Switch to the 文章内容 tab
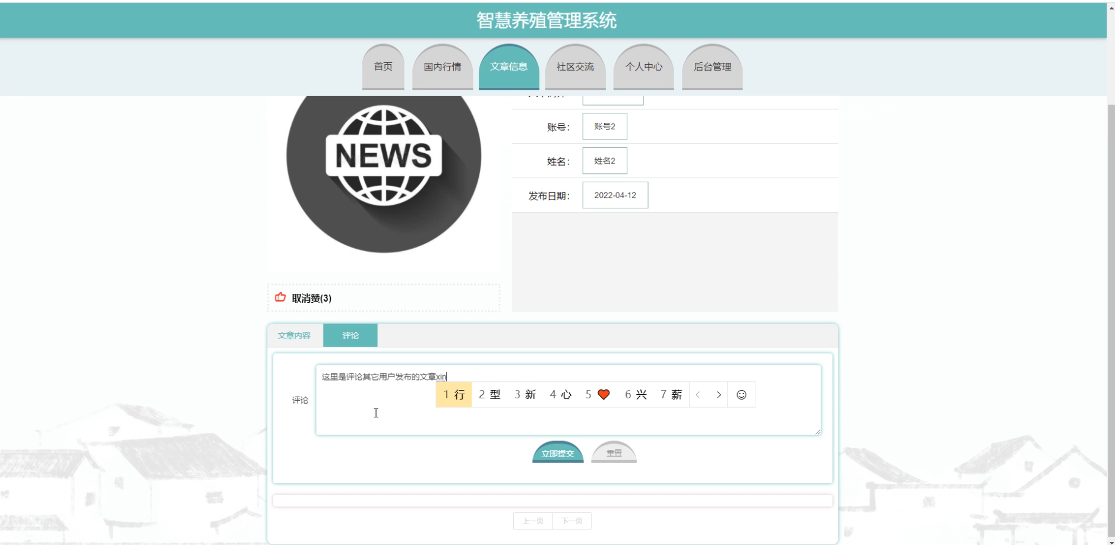The image size is (1115, 545). (295, 335)
